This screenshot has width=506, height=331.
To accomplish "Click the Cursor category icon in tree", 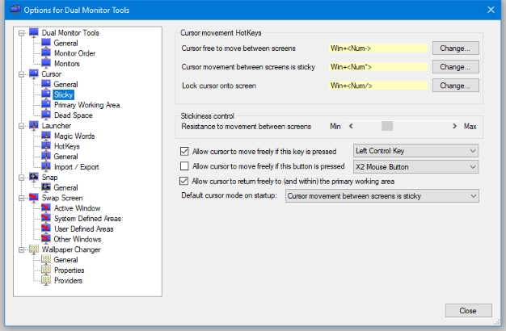I will click(x=34, y=73).
